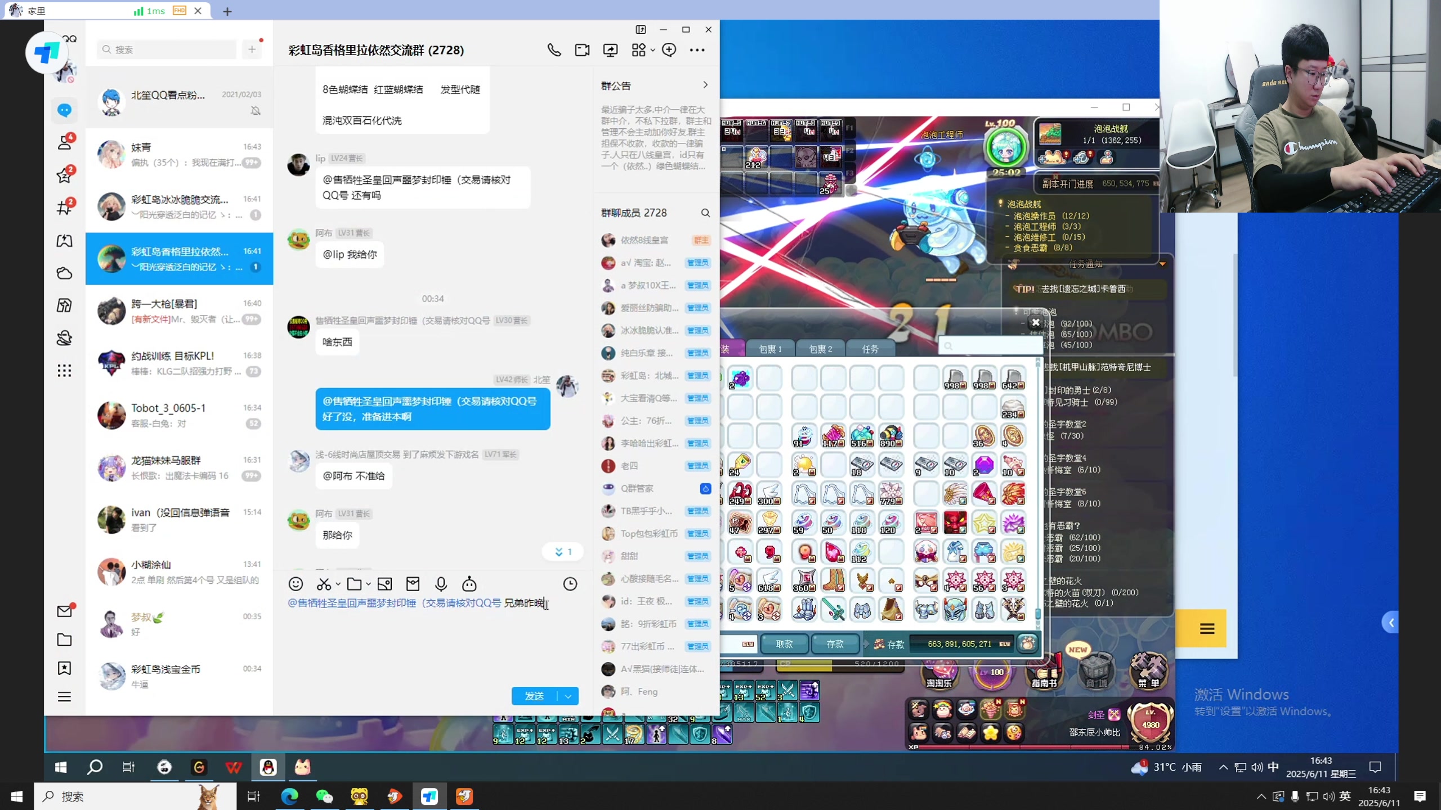Open the 彩虹岛冰冰脆脆交流 chat
Image resolution: width=1441 pixels, height=810 pixels.
(x=179, y=207)
